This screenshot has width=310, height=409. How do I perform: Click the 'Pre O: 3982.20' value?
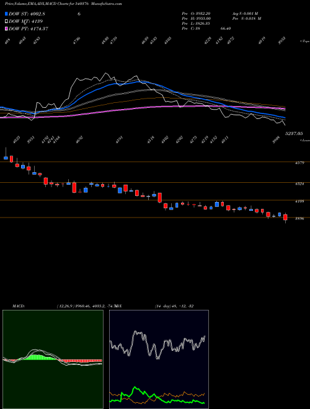tap(196, 14)
